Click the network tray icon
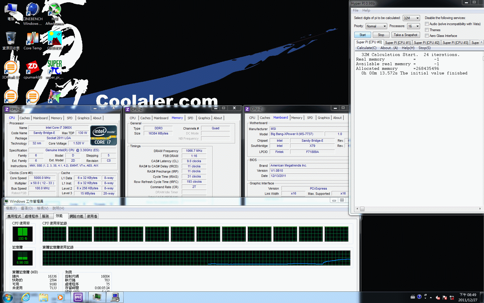The width and height of the screenshot is (484, 303). pyautogui.click(x=452, y=298)
